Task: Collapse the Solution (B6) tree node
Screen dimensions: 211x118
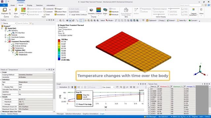Action: pos(9,50)
